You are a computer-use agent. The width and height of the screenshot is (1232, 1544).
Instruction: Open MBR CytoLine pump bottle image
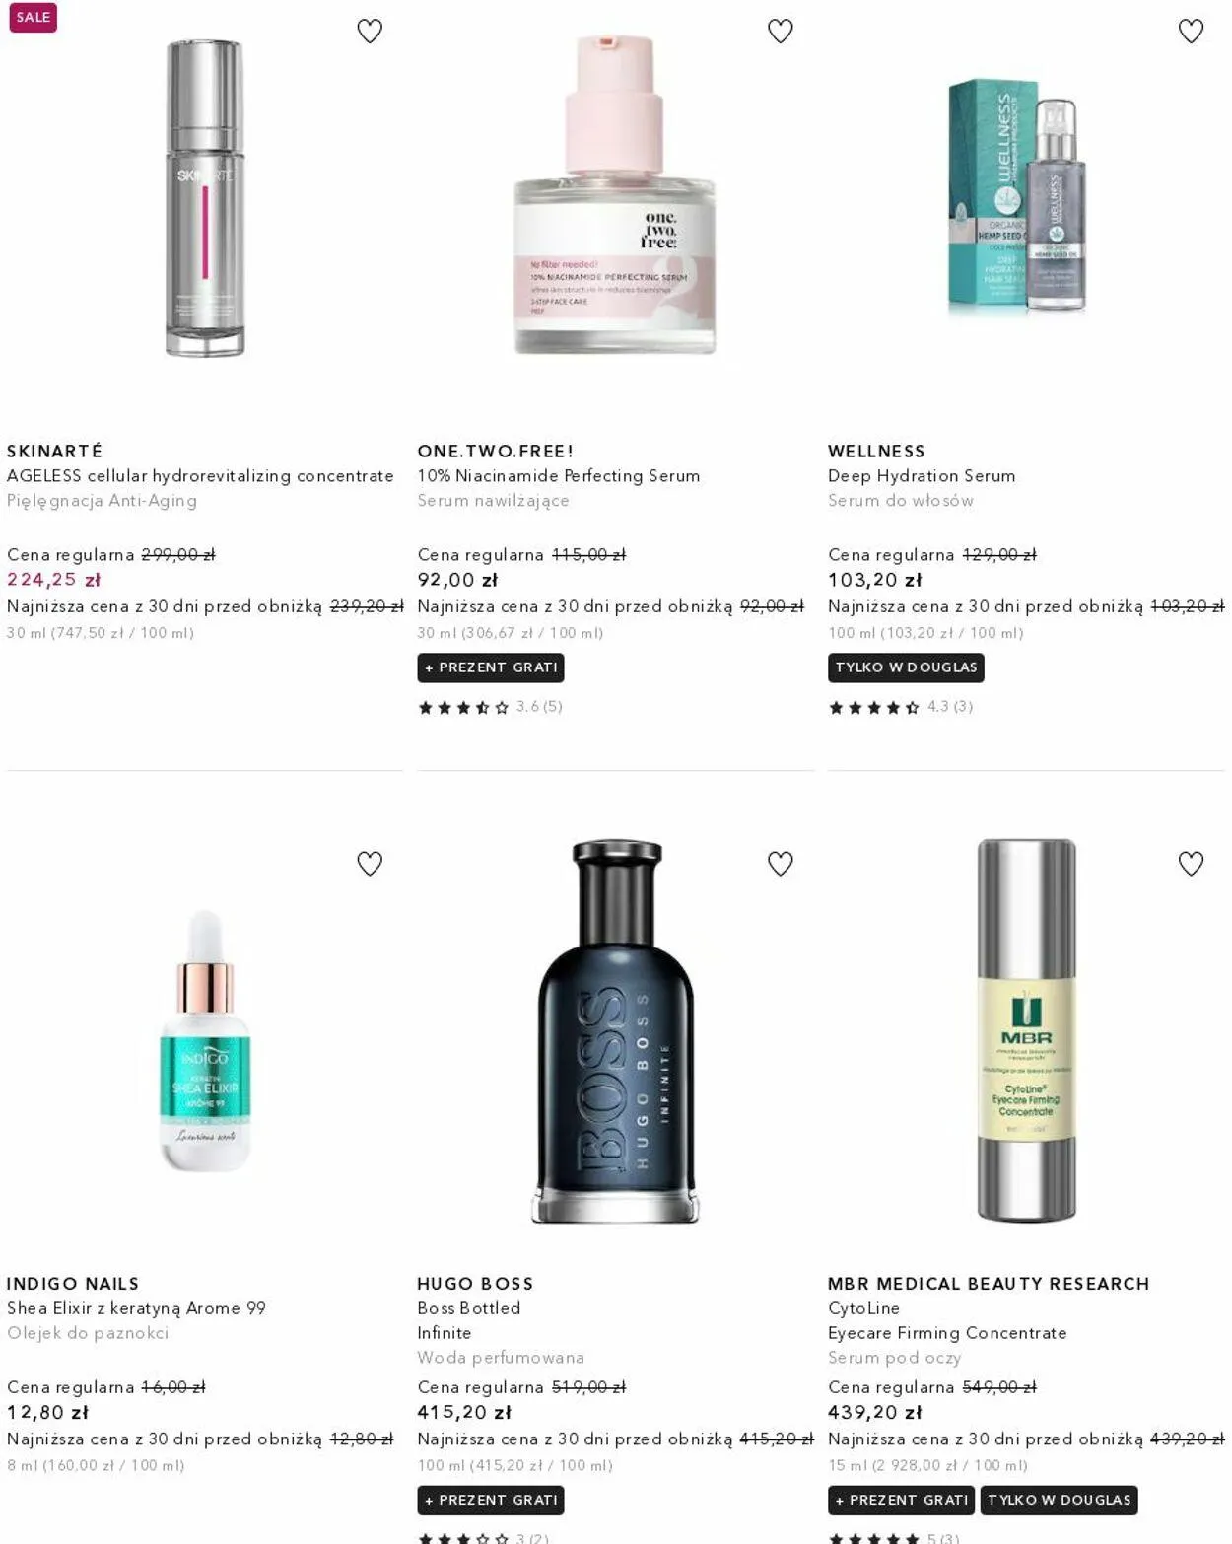(1026, 1030)
